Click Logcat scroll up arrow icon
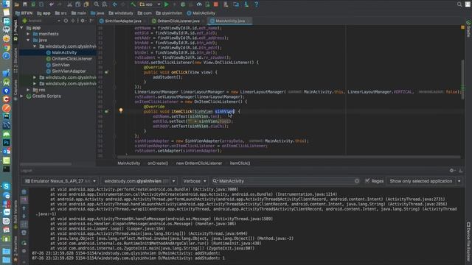Image resolution: width=472 pixels, height=265 pixels. 24,208
